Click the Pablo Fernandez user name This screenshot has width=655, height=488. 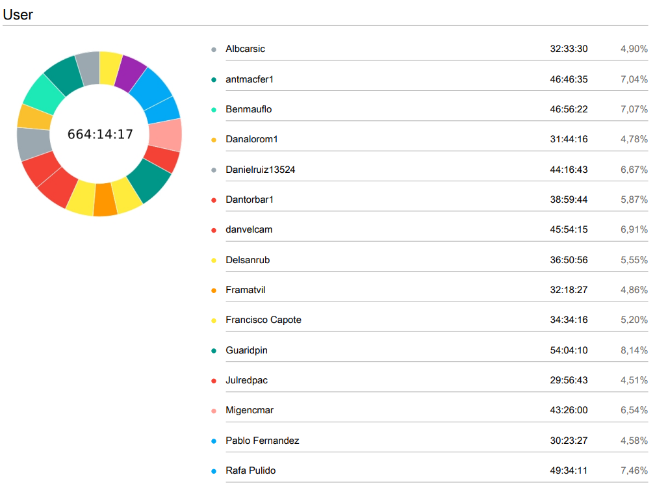coord(262,441)
